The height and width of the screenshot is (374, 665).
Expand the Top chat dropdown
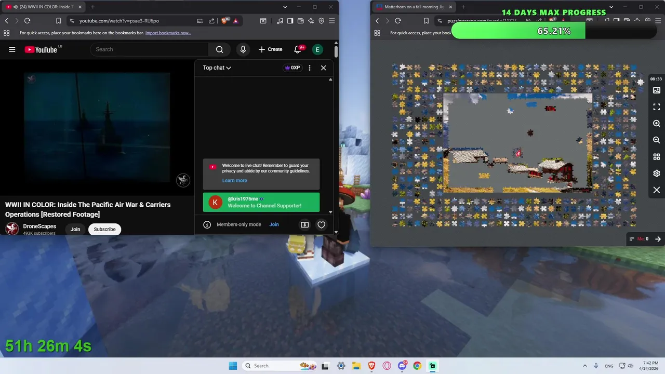pos(217,68)
